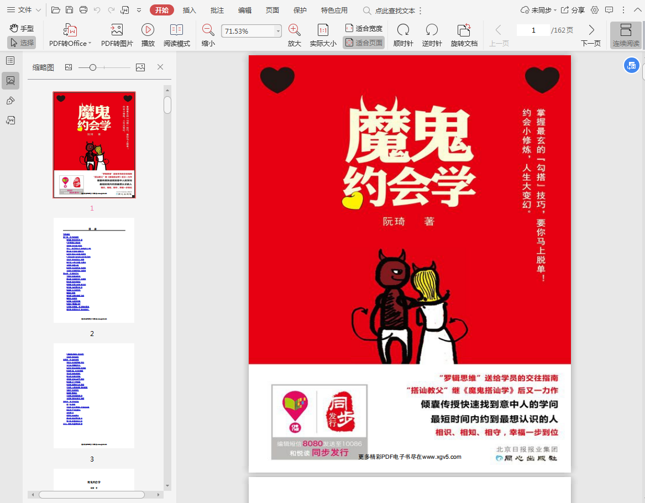Switch to the 批注 tab

point(217,10)
